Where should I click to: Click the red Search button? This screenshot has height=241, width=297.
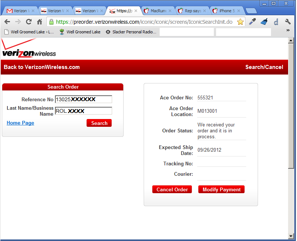99,123
